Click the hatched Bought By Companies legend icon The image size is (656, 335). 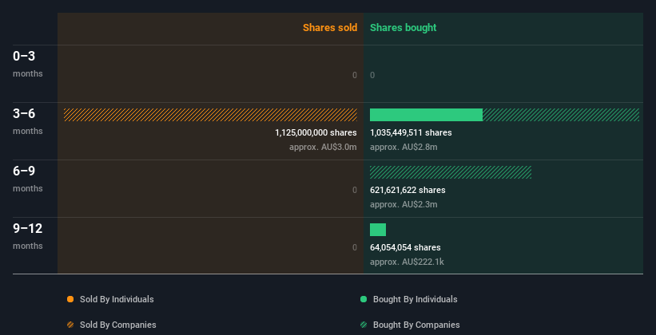pyautogui.click(x=364, y=325)
